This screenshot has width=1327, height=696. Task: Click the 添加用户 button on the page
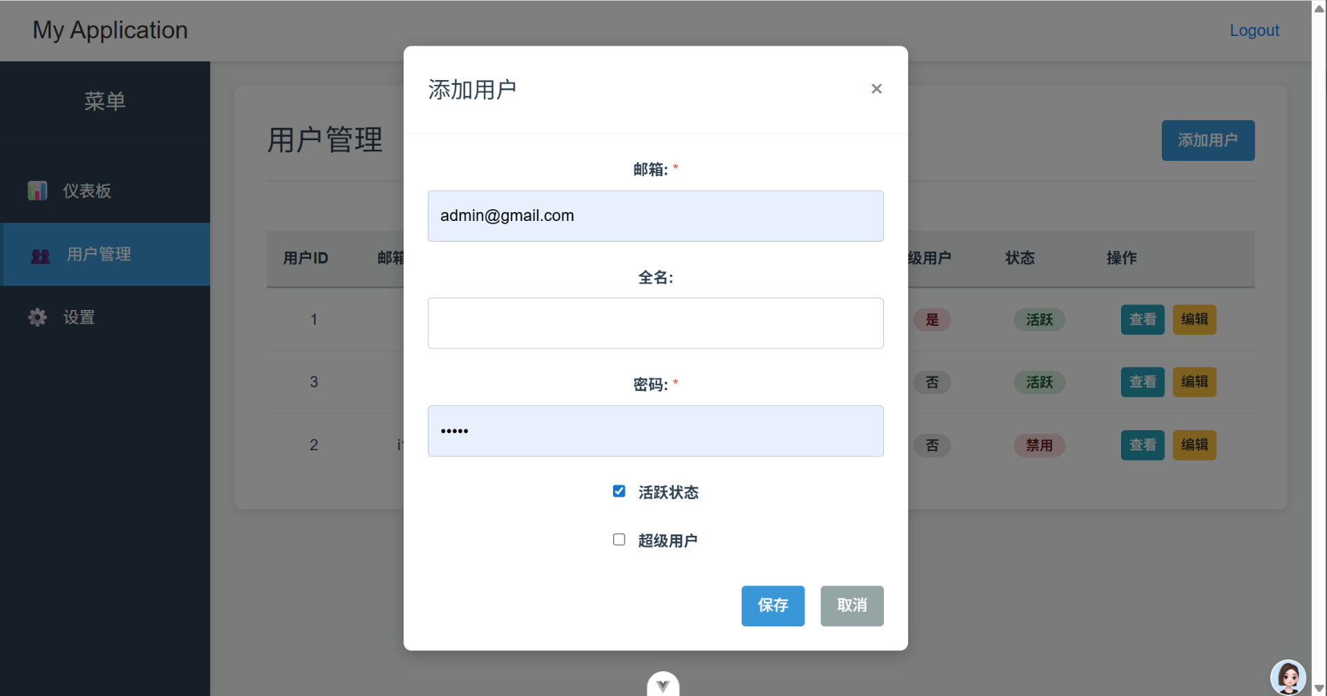1207,141
